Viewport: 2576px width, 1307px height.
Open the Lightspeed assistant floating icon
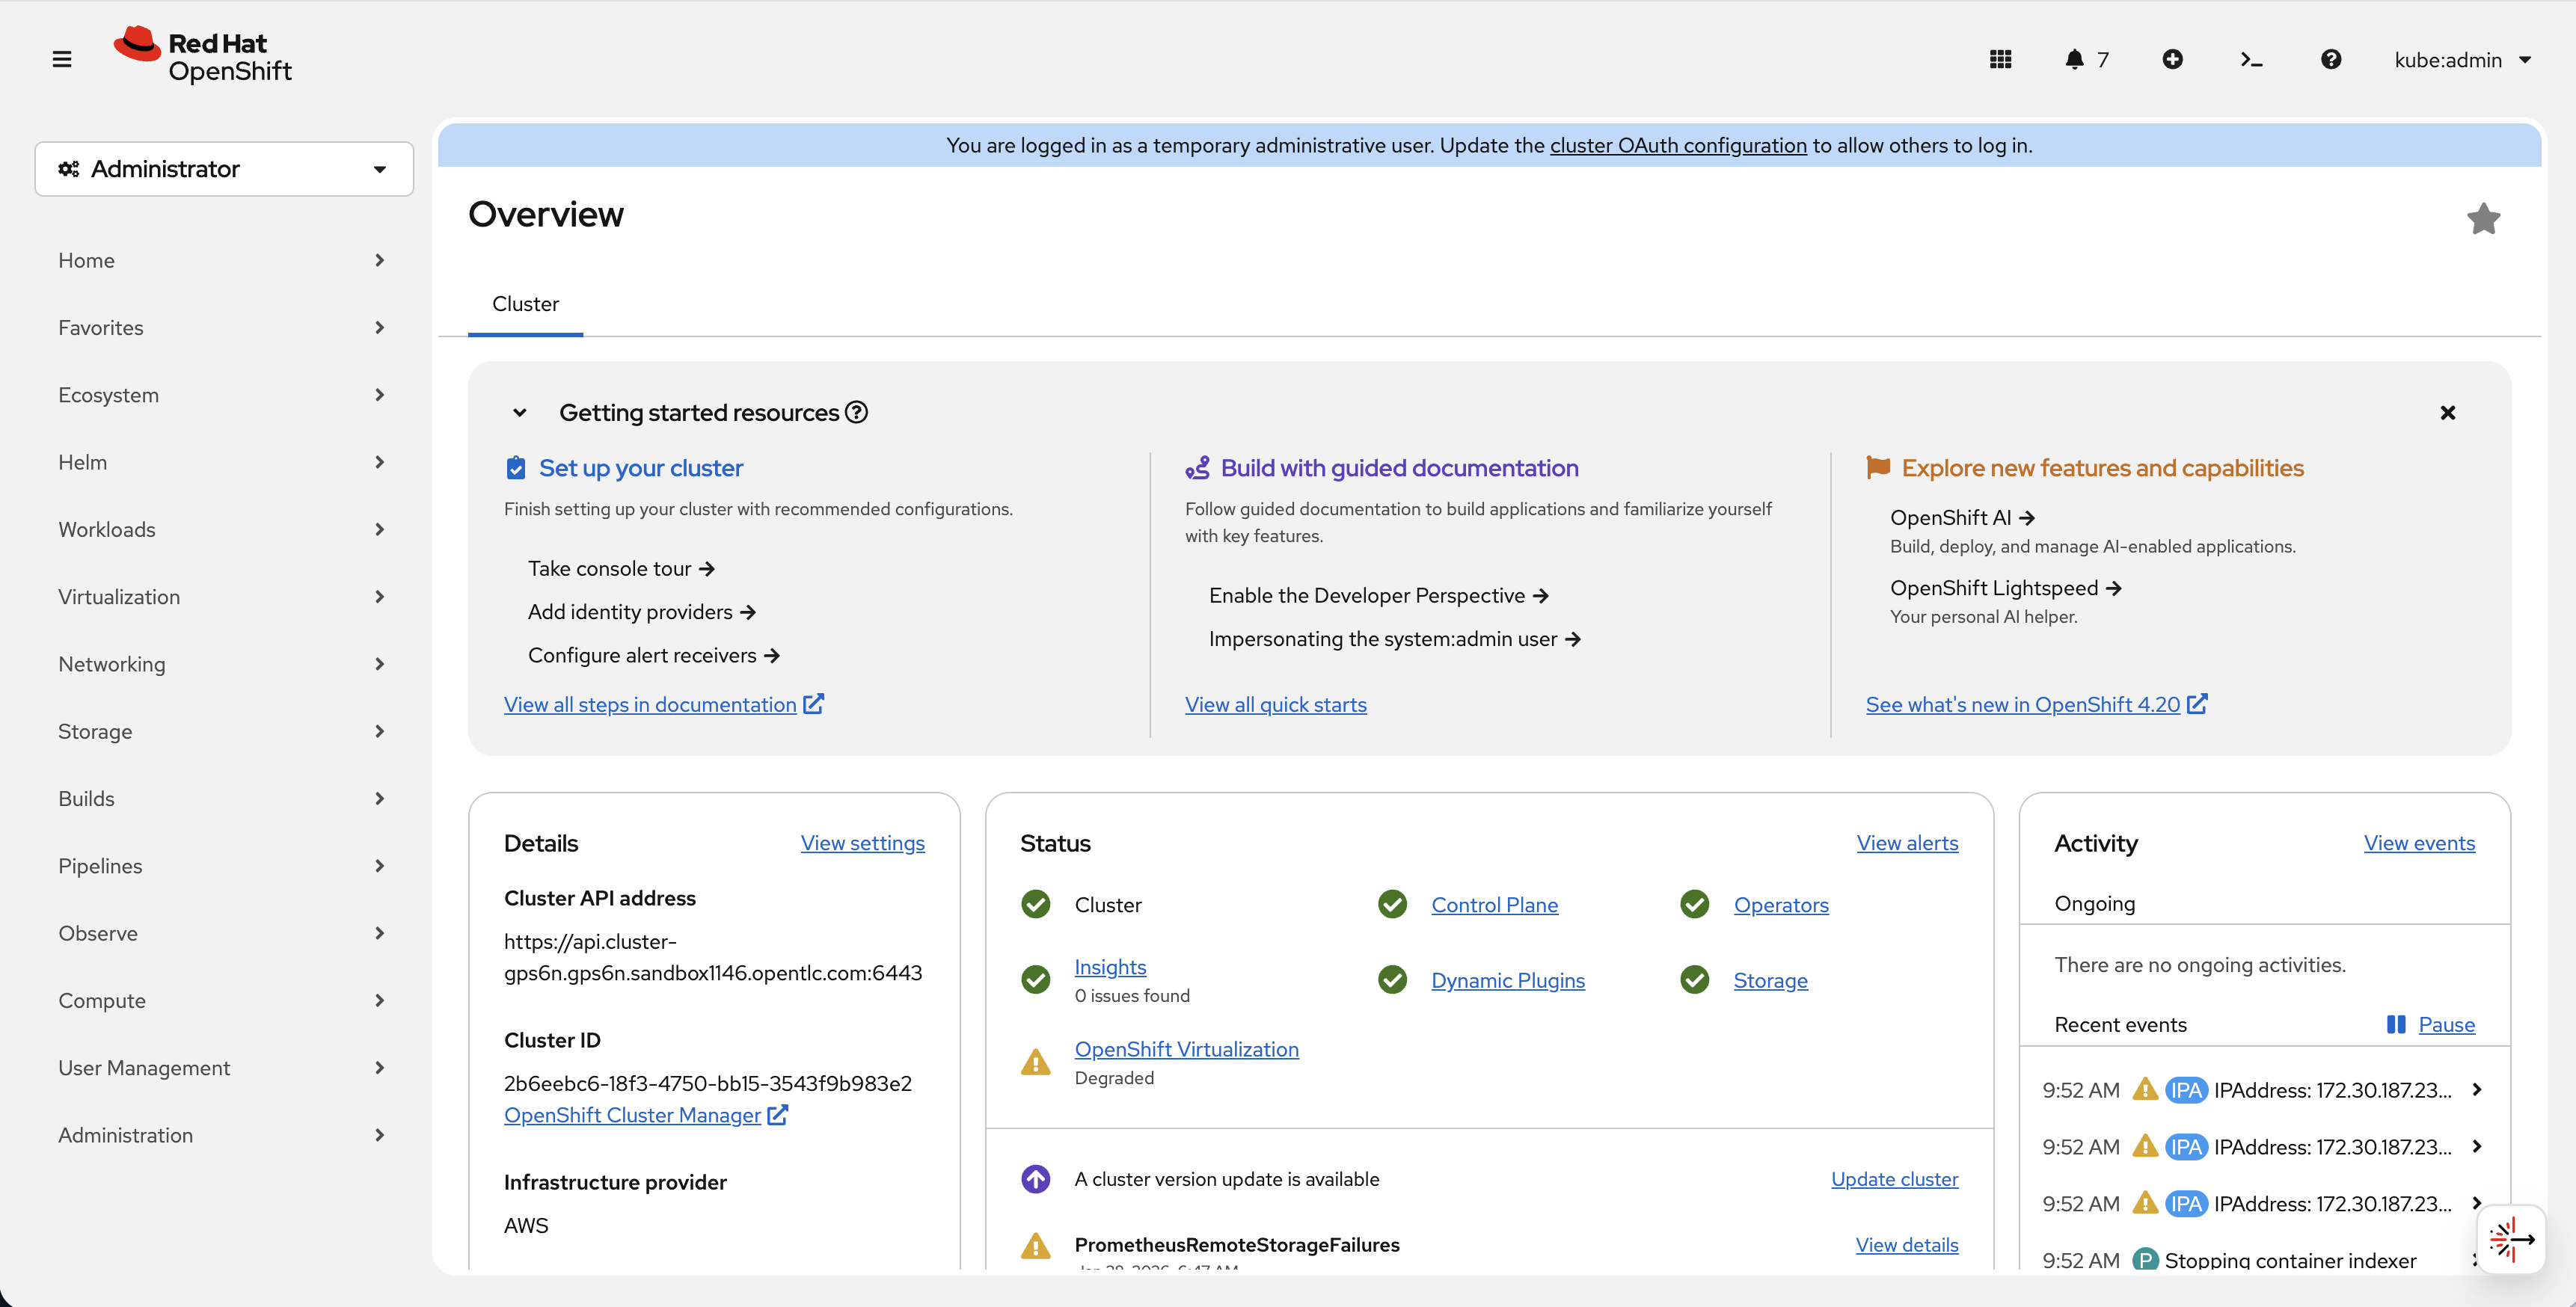2511,1240
